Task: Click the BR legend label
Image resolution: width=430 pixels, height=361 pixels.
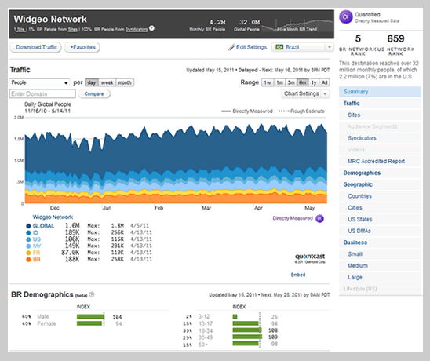Action: click(36, 260)
